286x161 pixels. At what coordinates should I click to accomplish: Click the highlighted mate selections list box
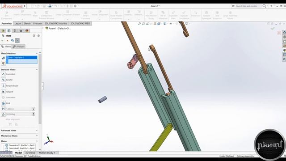tap(21, 60)
